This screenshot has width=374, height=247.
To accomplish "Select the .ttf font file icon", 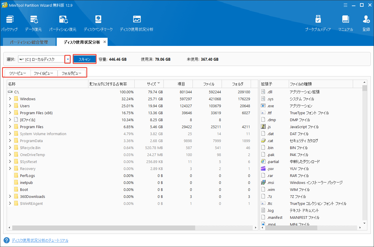I will coord(263,113).
